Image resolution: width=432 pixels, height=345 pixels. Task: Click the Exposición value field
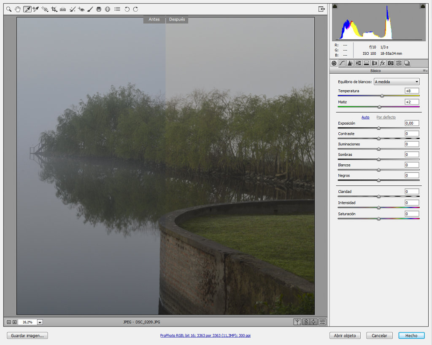(x=412, y=123)
